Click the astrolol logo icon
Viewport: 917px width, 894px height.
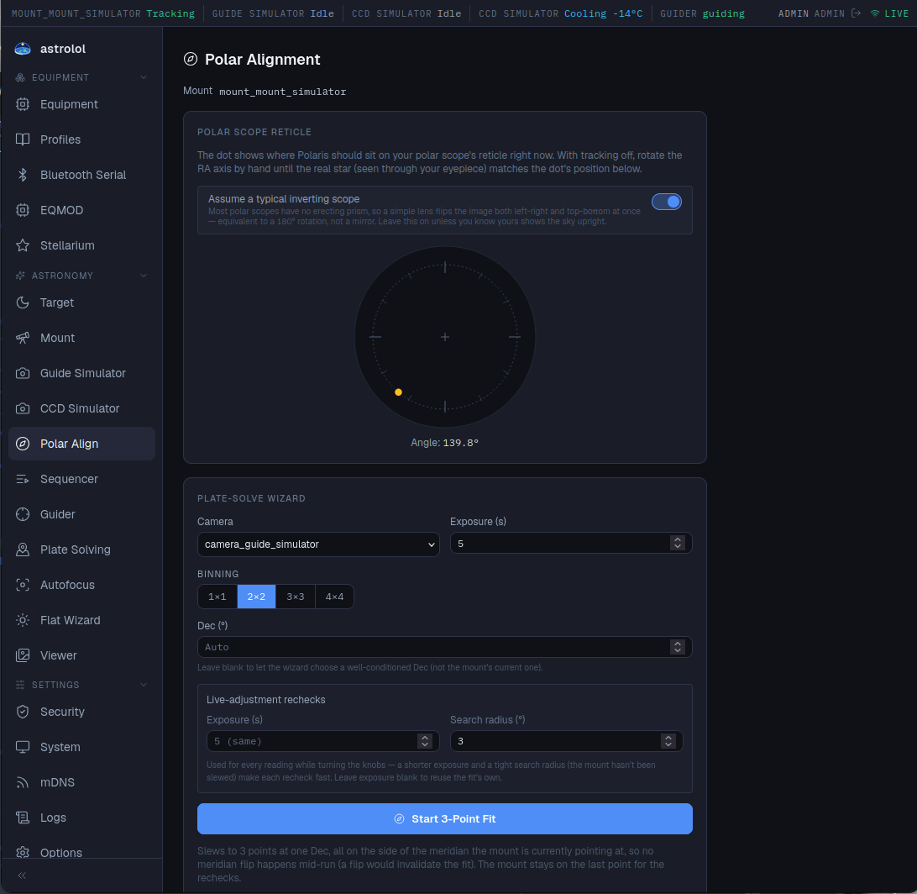click(x=23, y=49)
